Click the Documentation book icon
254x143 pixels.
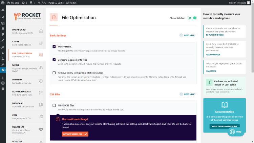click(x=225, y=105)
